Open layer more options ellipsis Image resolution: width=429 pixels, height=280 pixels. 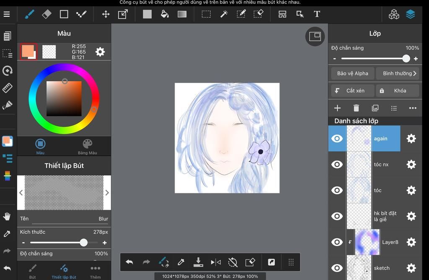pyautogui.click(x=413, y=108)
